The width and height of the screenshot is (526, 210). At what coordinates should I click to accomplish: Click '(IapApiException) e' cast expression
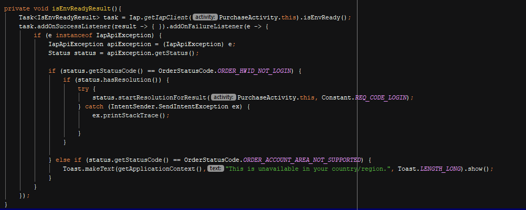pyautogui.click(x=196, y=44)
